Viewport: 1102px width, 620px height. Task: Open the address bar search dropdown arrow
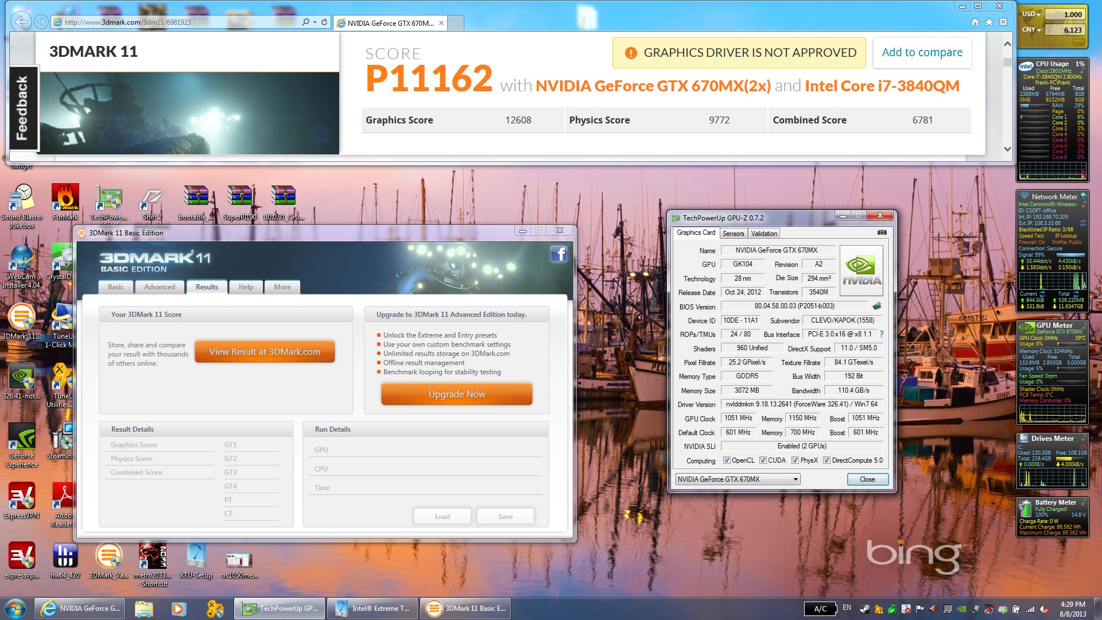pyautogui.click(x=315, y=22)
